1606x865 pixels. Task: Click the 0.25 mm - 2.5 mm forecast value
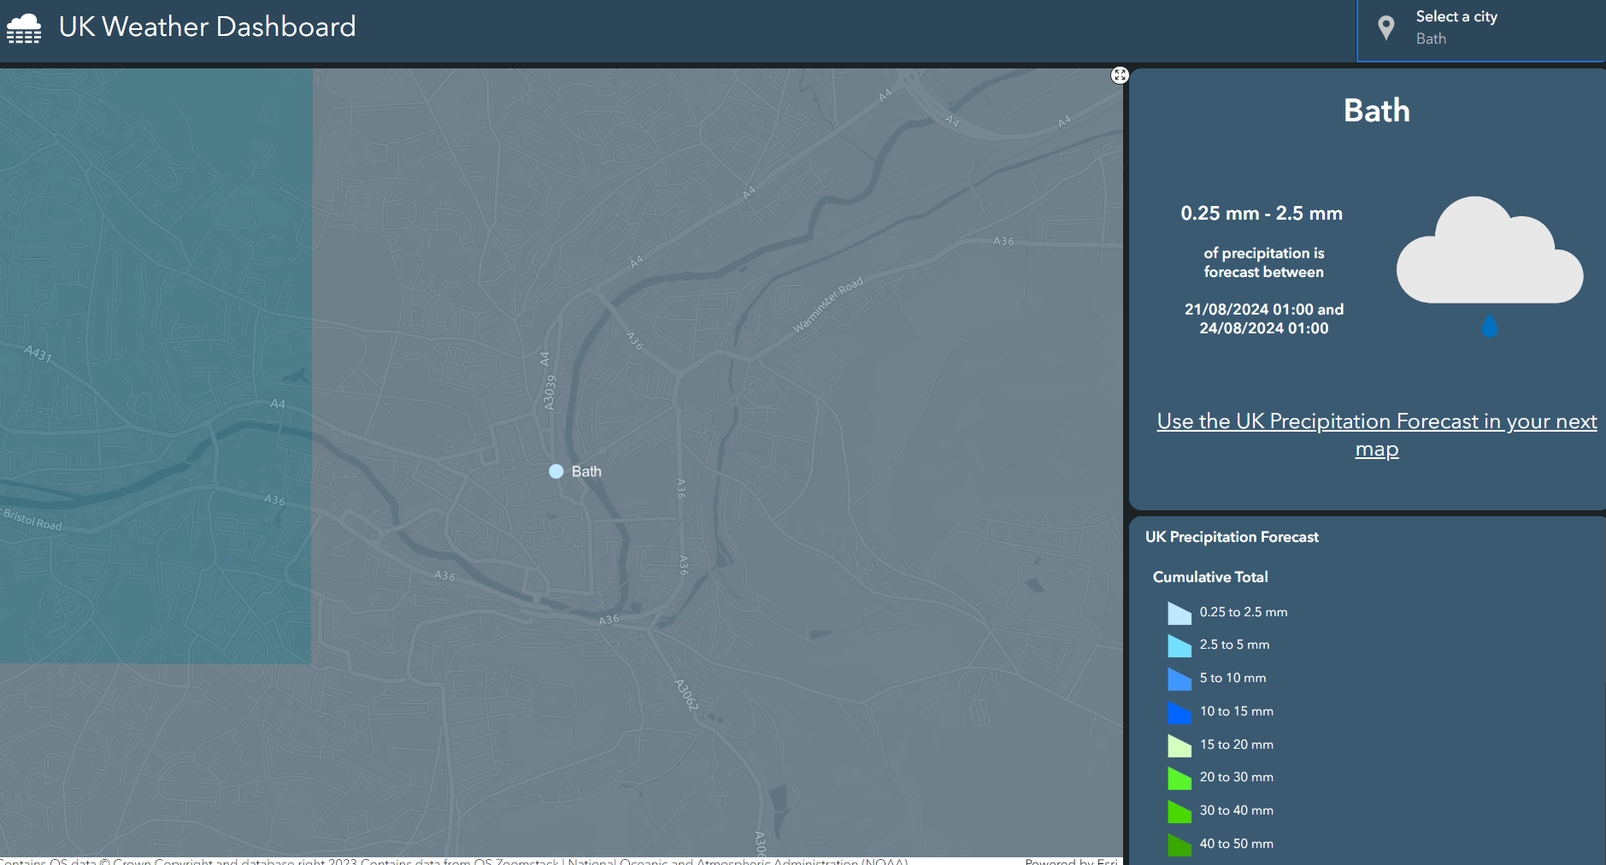tap(1262, 213)
